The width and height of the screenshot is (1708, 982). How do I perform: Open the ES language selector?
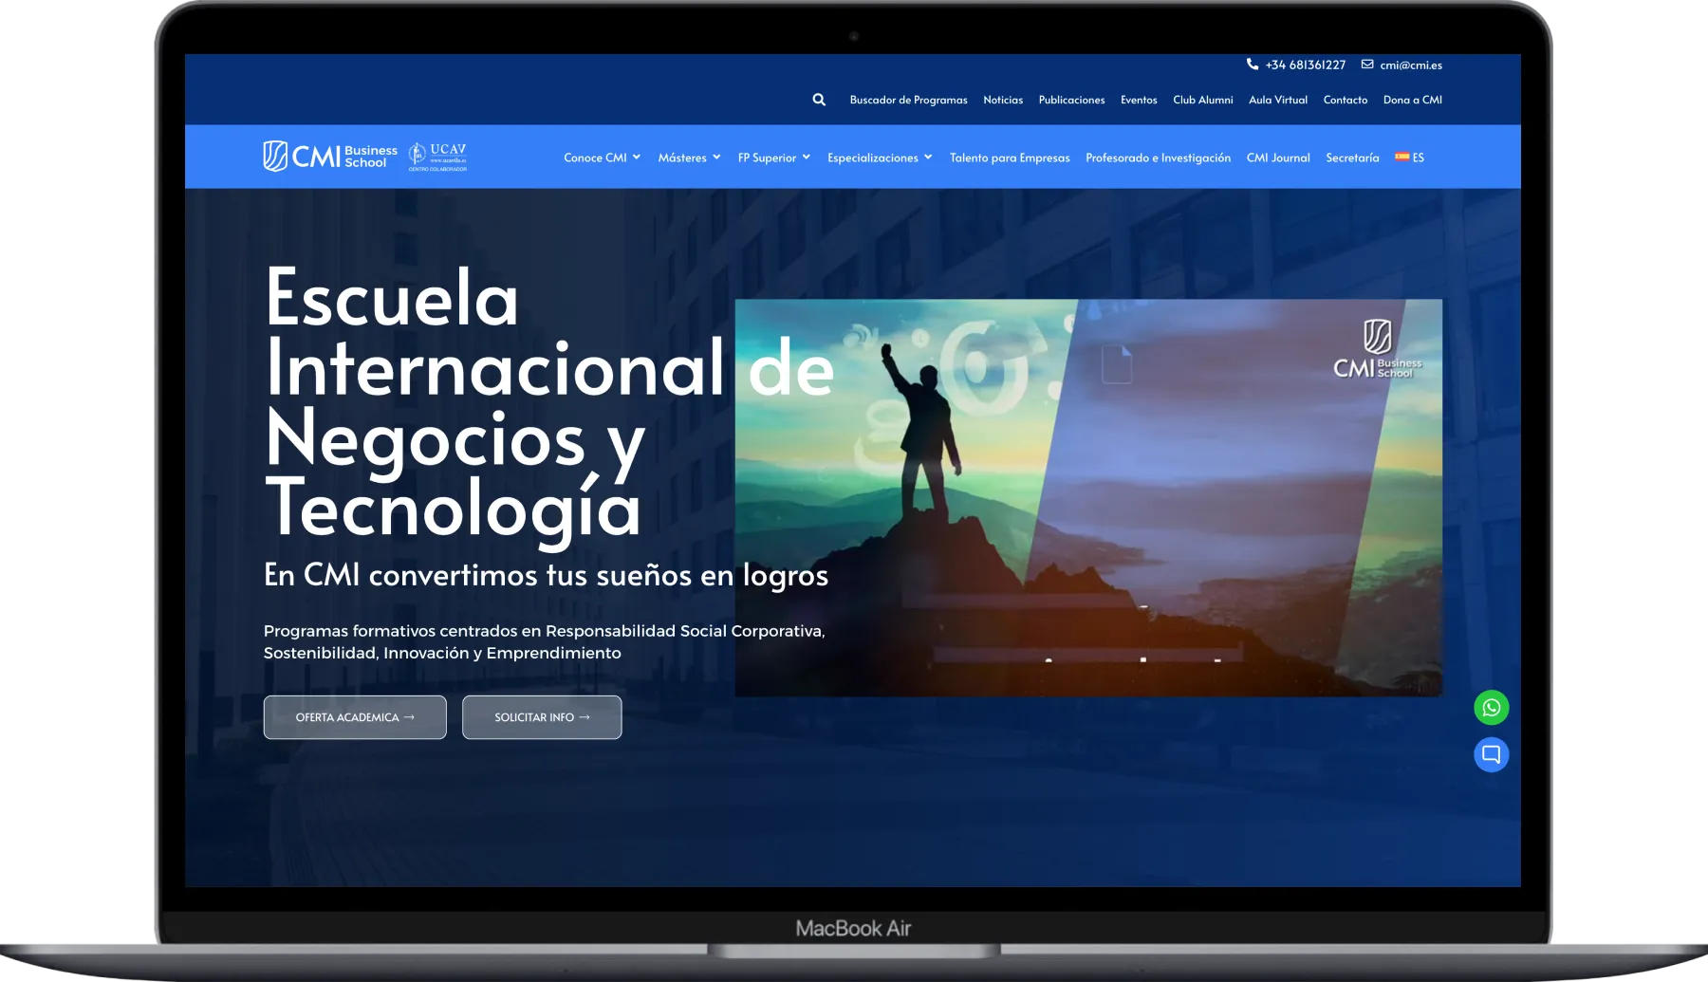[x=1410, y=157]
